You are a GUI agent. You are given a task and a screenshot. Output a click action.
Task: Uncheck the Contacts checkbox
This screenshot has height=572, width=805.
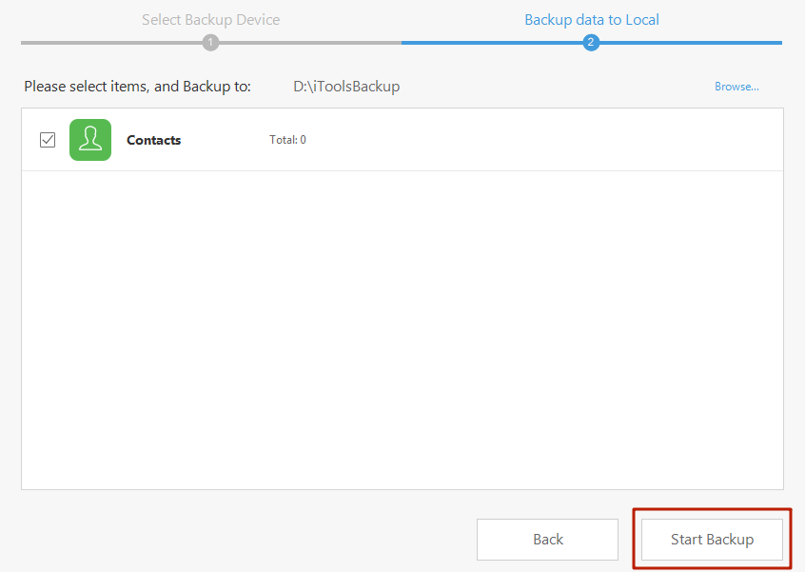(48, 140)
